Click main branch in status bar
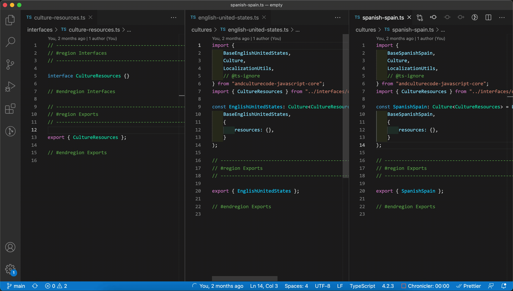 [16, 286]
